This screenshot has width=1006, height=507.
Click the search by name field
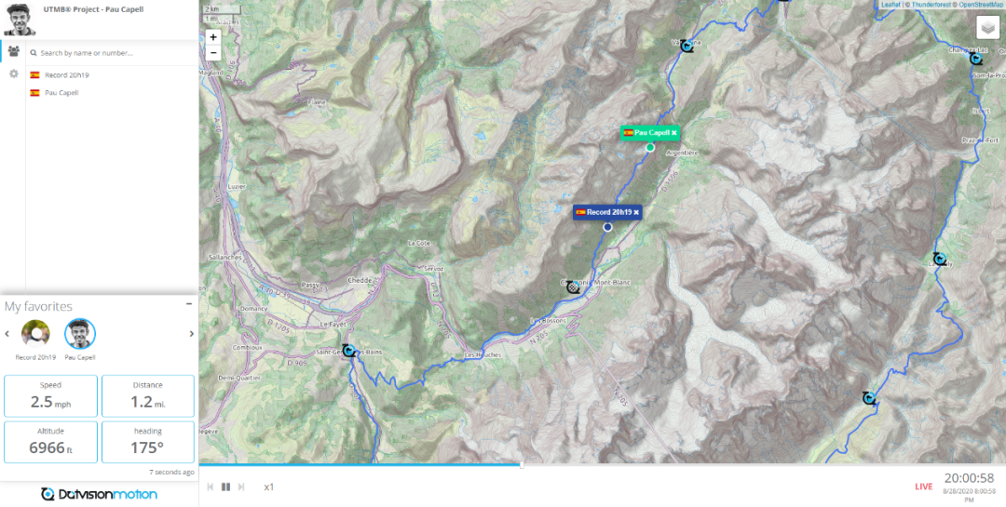pyautogui.click(x=112, y=53)
